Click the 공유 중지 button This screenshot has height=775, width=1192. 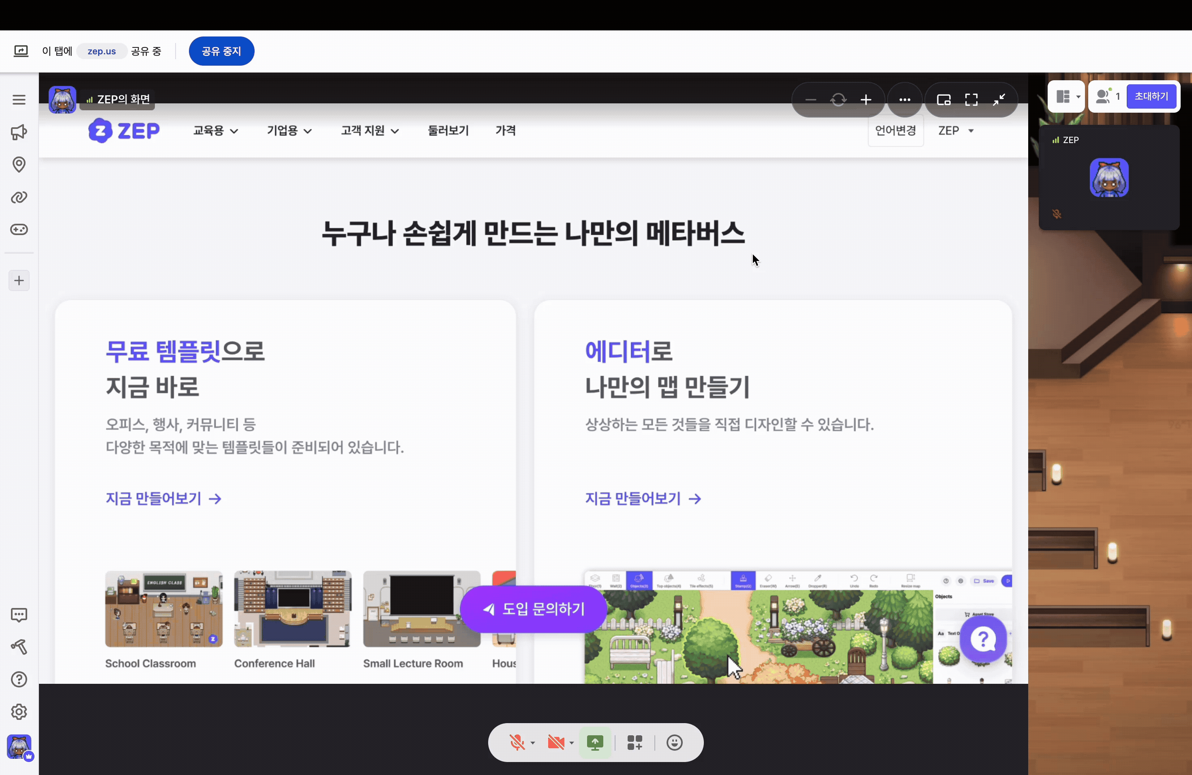221,51
